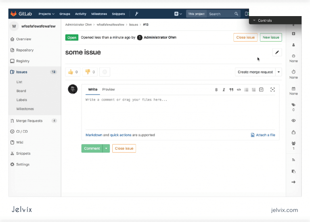
Task: Click the time tracking stopwatch icon
Action: click(x=293, y=71)
